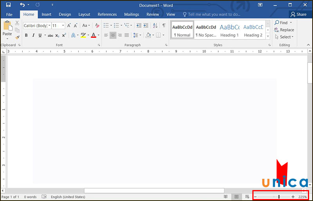Increase the paragraph indent
313x201 pixels.
click(x=146, y=25)
